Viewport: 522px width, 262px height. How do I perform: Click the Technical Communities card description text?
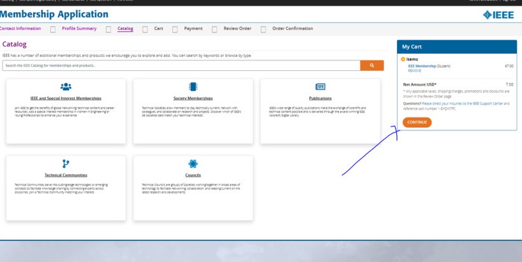click(x=61, y=189)
